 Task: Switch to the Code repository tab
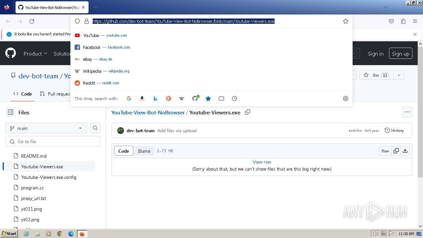coord(22,94)
